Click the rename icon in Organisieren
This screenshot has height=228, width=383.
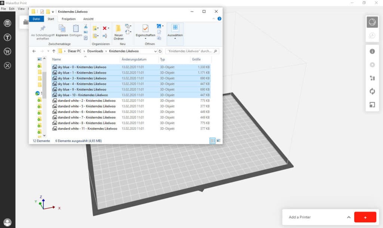[x=105, y=36]
